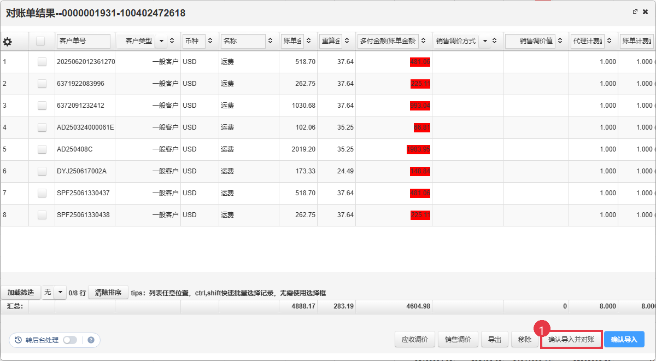Close the 对账单结果 dialog
The width and height of the screenshot is (656, 361).
(x=646, y=11)
